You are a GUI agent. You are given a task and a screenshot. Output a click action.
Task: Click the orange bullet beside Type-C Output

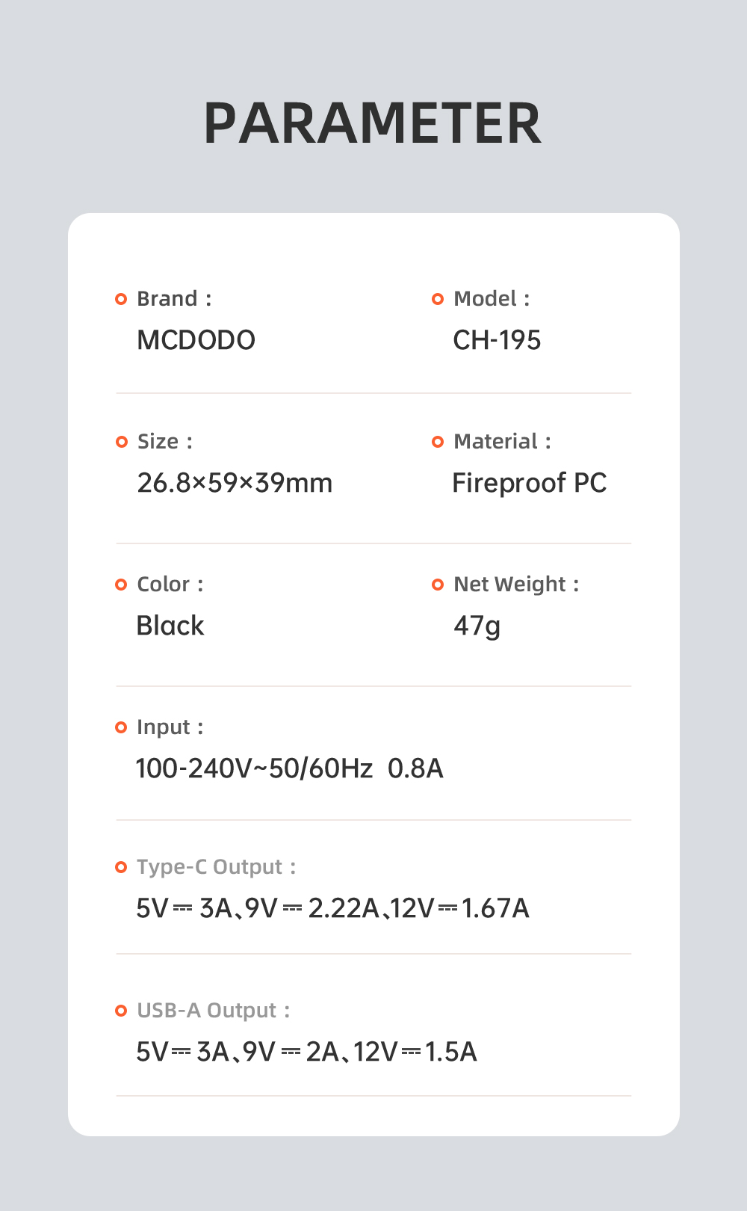[121, 867]
